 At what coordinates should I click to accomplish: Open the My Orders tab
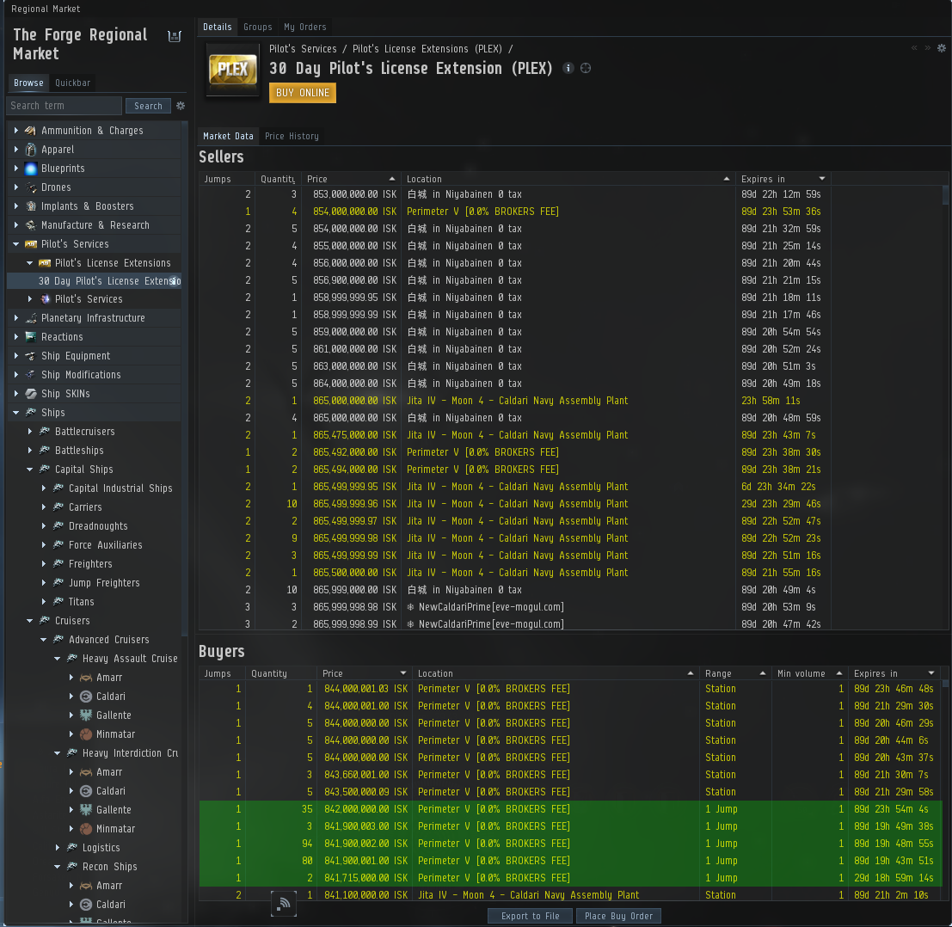[304, 27]
